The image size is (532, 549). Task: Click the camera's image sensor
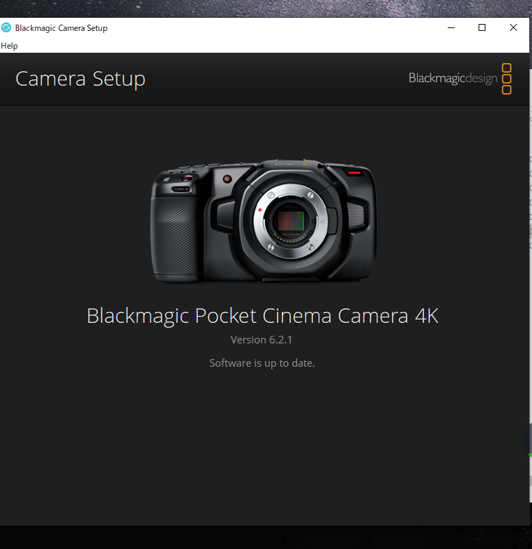pyautogui.click(x=290, y=221)
